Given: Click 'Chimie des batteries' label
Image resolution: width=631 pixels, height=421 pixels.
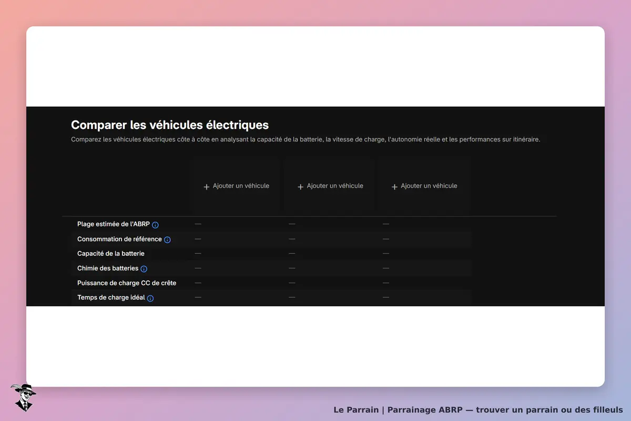Looking at the screenshot, I should point(108,268).
